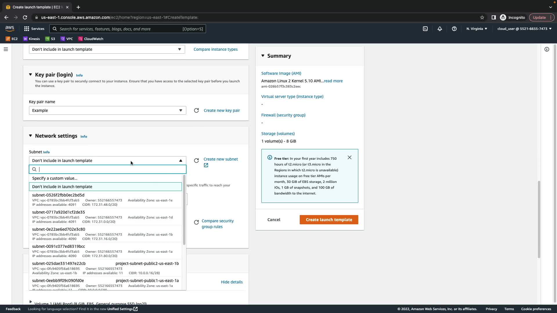The width and height of the screenshot is (557, 313).
Task: Collapse the Network settings section
Action: point(30,136)
